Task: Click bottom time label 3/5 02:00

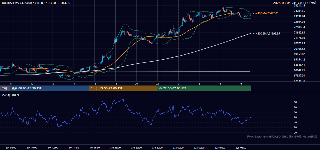Action: click(x=199, y=148)
